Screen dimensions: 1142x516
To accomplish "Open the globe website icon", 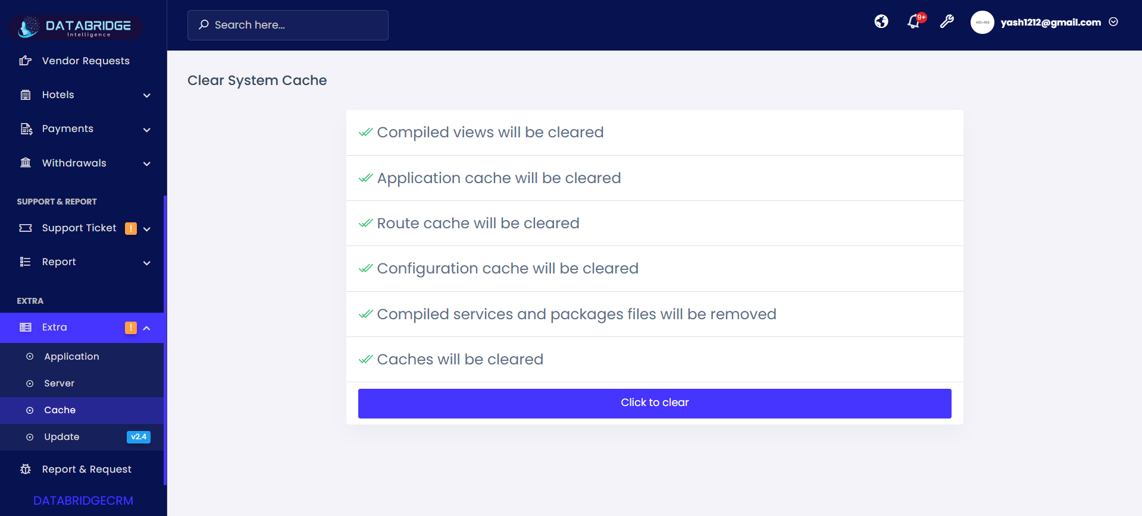I will (881, 22).
